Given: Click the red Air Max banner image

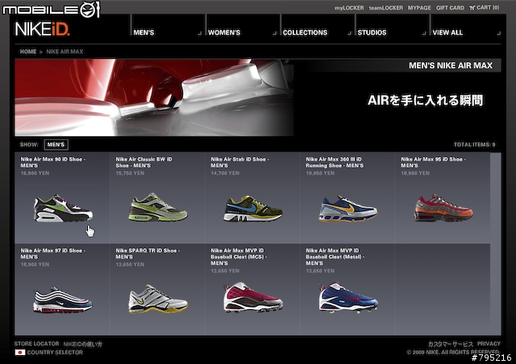Looking at the screenshot, I should pos(154,97).
